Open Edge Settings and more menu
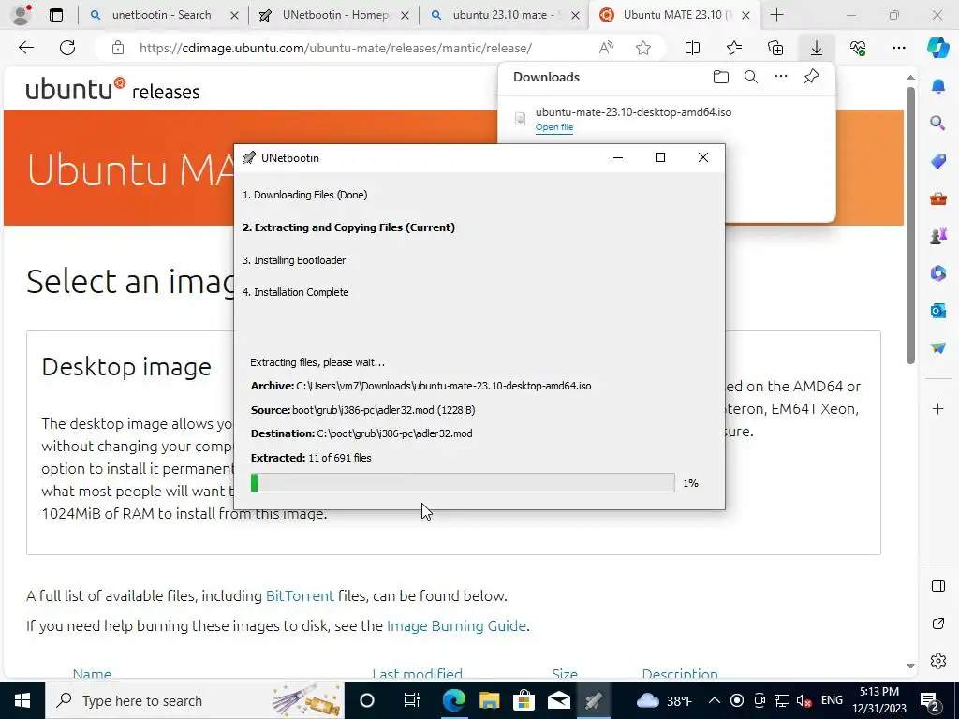 [898, 48]
